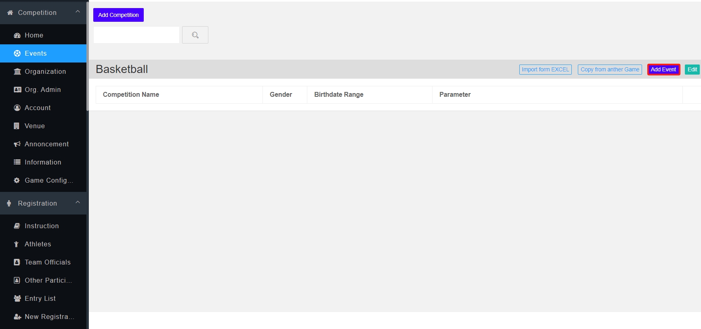Click the Game Config gear icon
Viewport: 701px width, 329px height.
17,180
